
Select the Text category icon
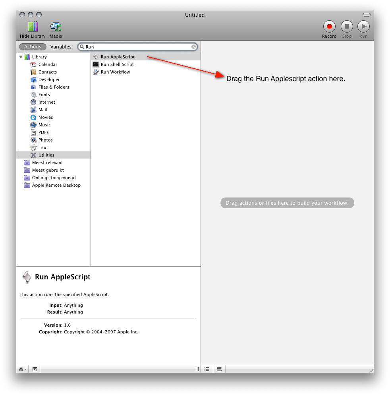33,147
